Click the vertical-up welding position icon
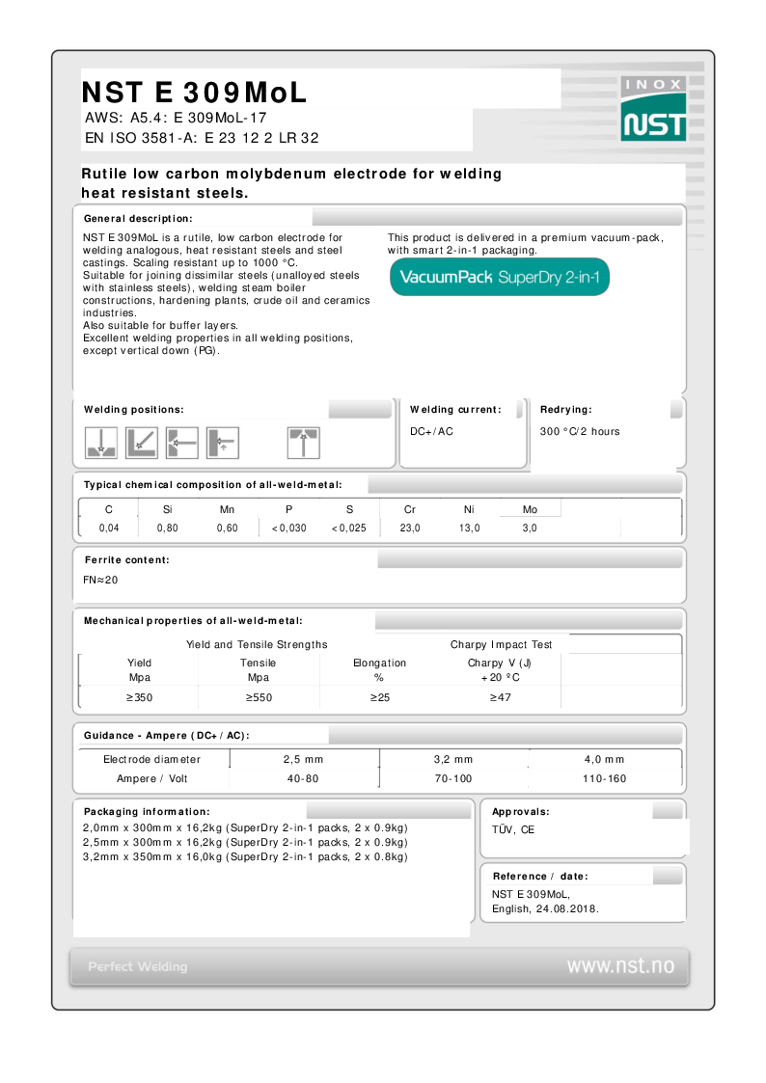 pos(223,443)
